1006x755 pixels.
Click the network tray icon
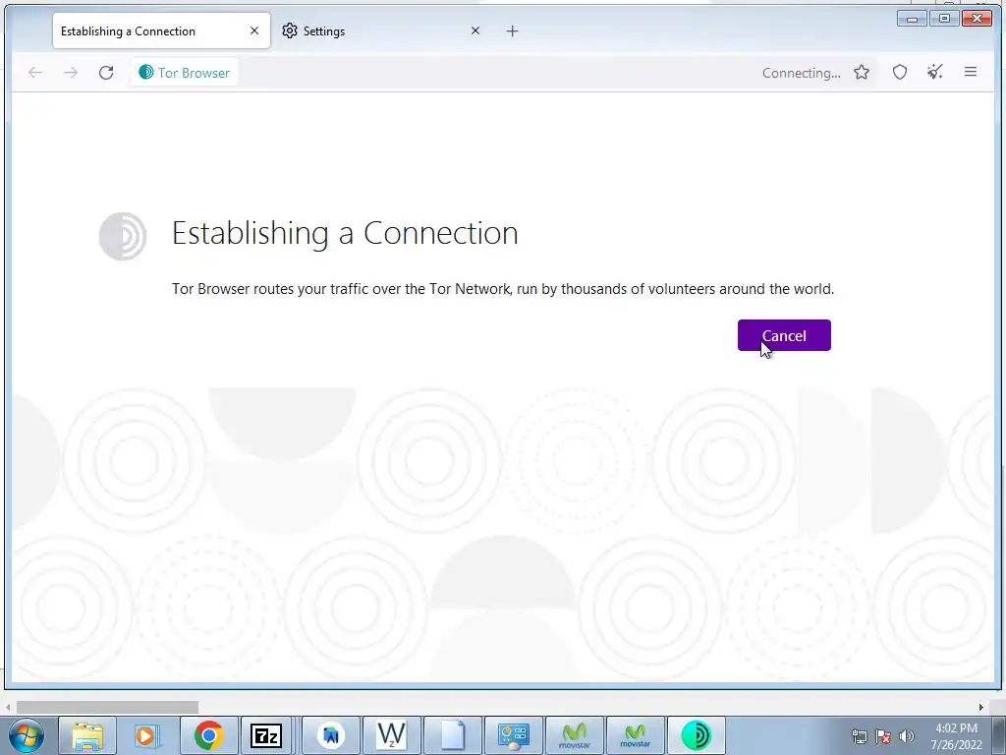click(859, 736)
